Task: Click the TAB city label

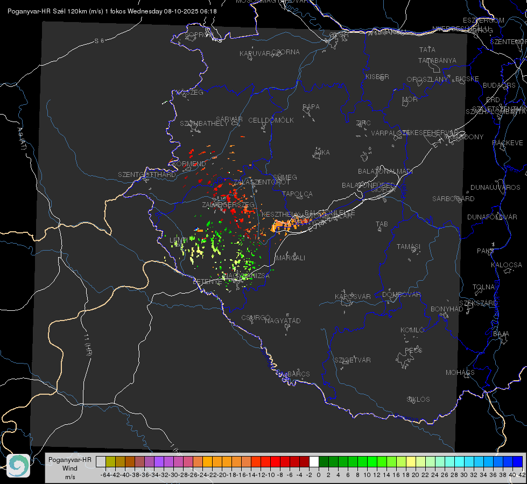Action: (x=382, y=224)
